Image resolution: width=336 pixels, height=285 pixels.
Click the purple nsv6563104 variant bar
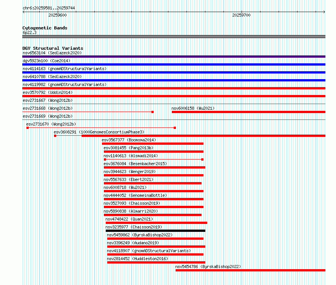(x=174, y=57)
